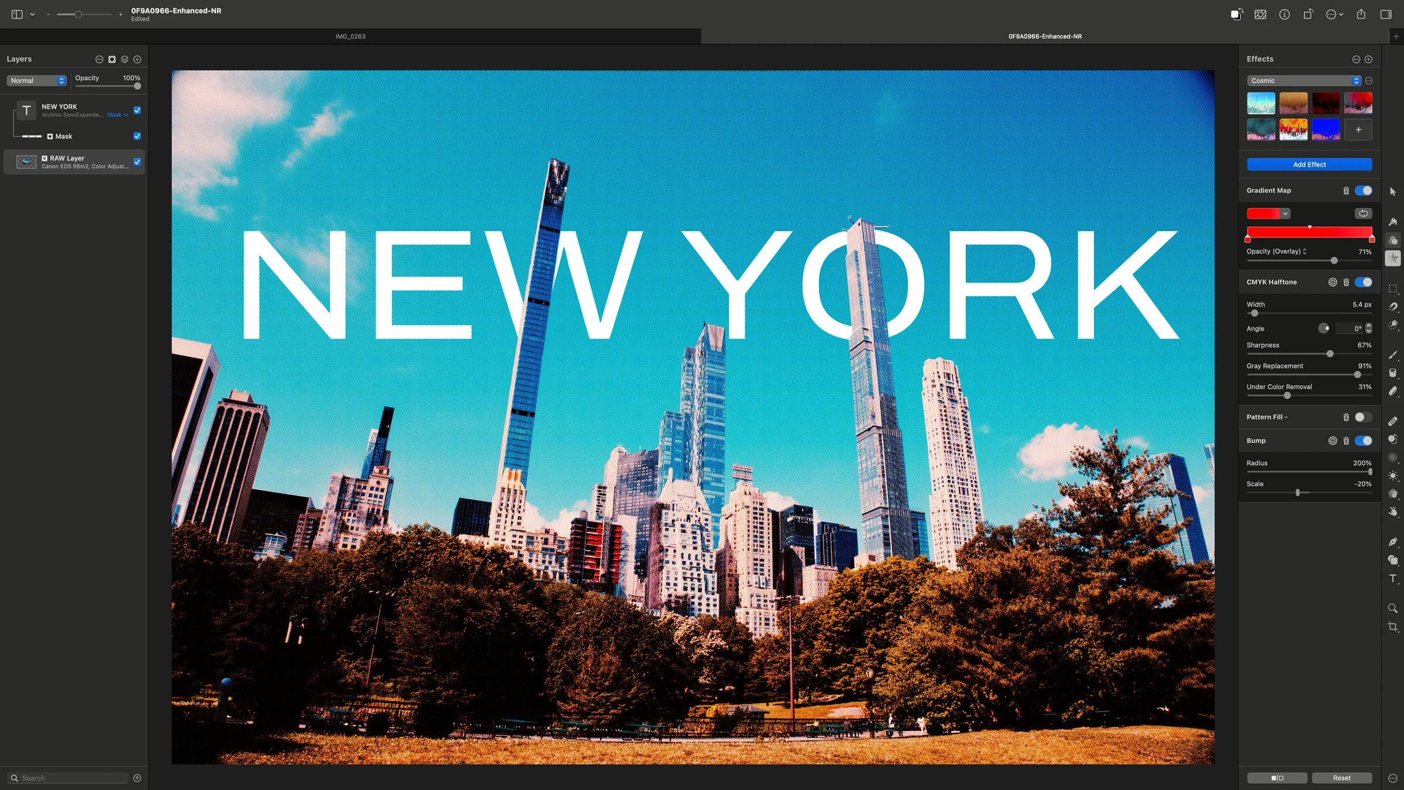Select the Crop tool

1392,627
